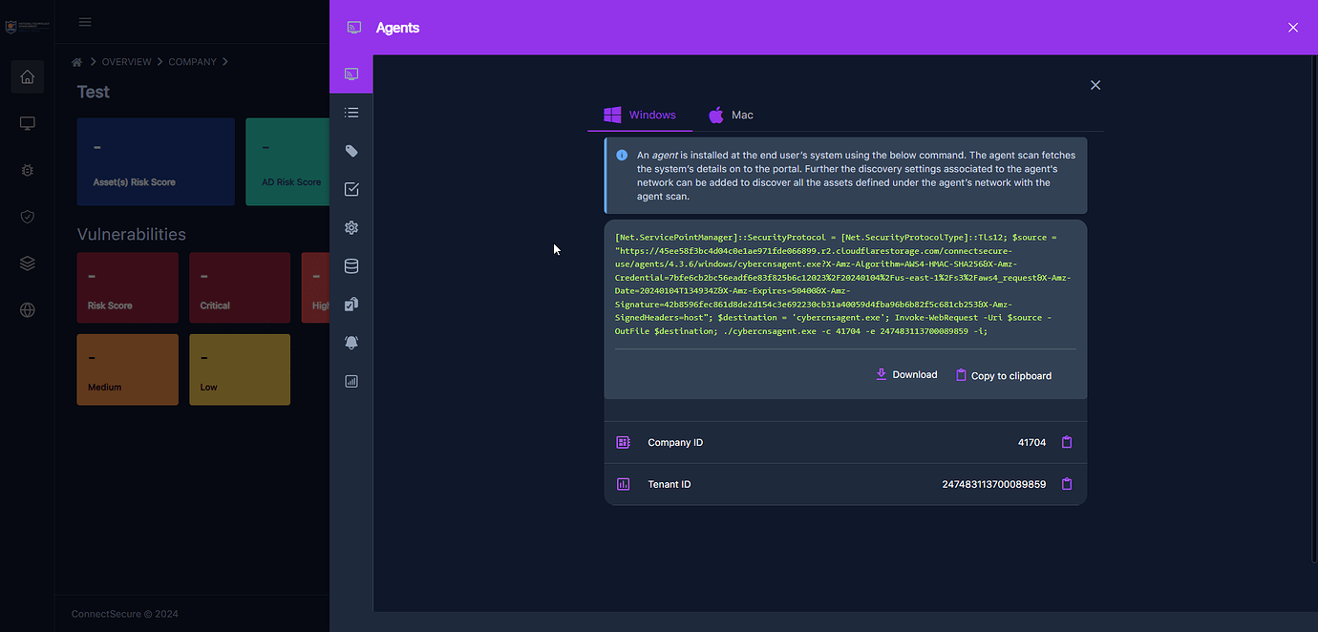Select the globe icon in the left navigation
This screenshot has width=1318, height=632.
[27, 309]
